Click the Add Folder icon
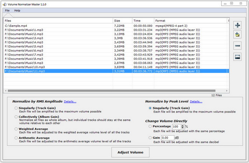The height and width of the screenshot is (163, 249). tap(238, 35)
